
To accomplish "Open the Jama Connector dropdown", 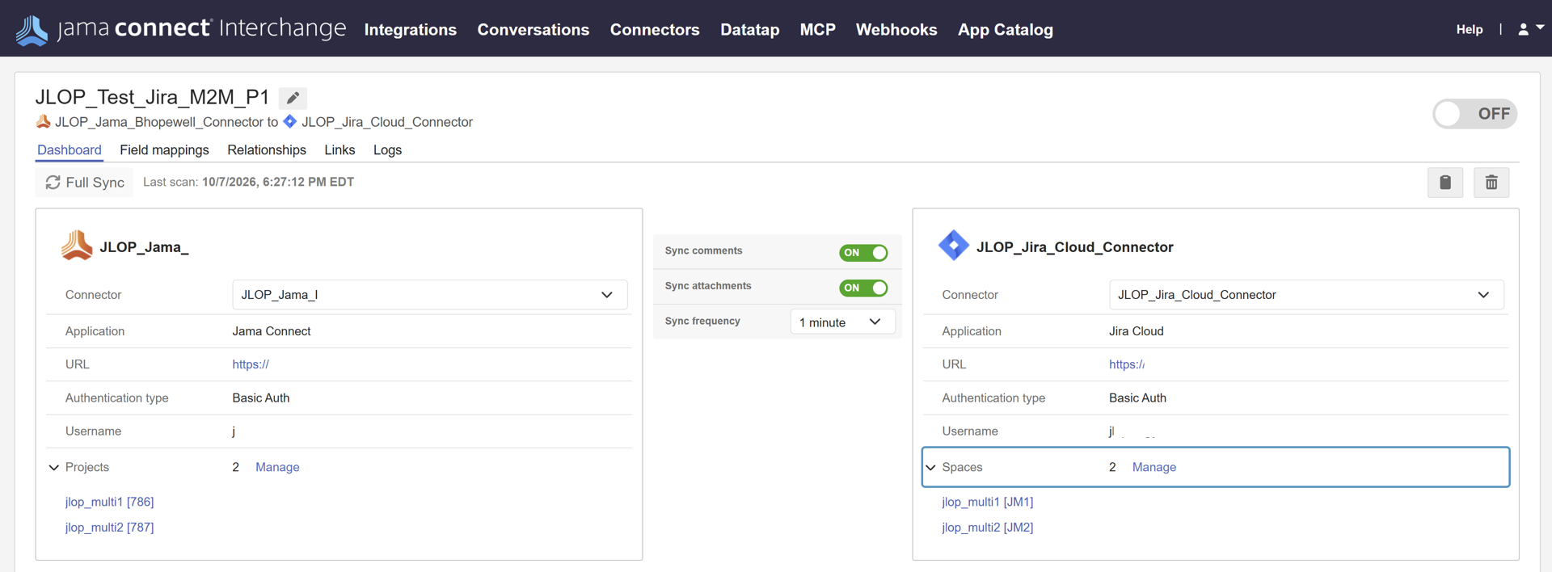I will pos(429,295).
